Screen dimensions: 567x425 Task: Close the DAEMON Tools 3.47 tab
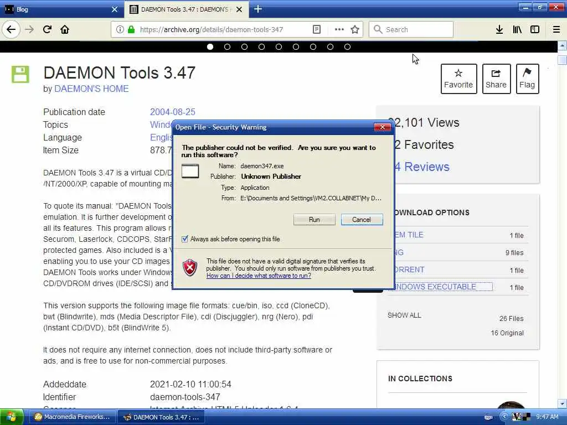[x=239, y=9]
